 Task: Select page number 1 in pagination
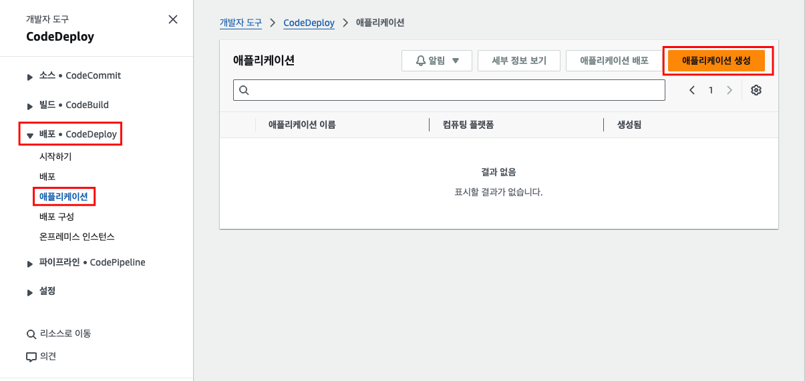pyautogui.click(x=711, y=90)
